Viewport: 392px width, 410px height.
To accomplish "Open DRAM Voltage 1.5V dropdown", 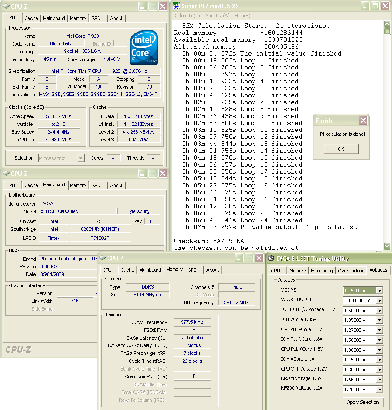I will click(379, 379).
